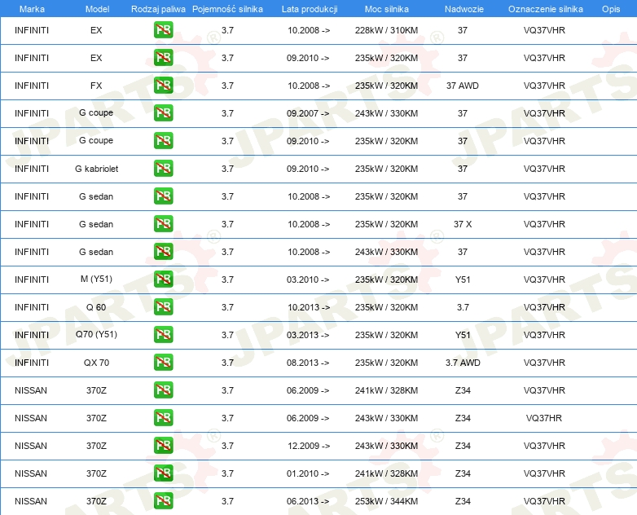Click the 10.2013 -> production date cell
Viewport: 637px width, 515px height.
coord(309,307)
